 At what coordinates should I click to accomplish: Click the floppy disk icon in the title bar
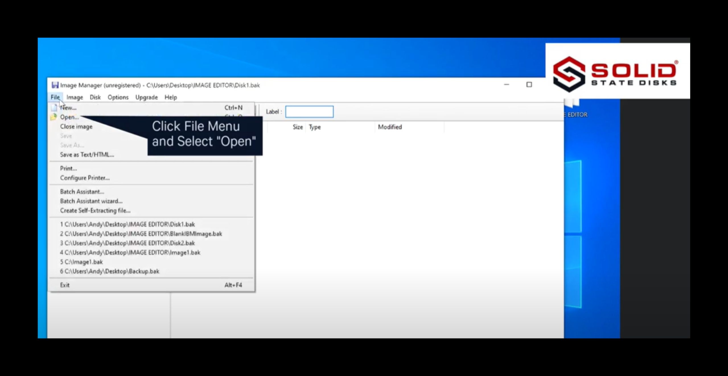pos(54,85)
